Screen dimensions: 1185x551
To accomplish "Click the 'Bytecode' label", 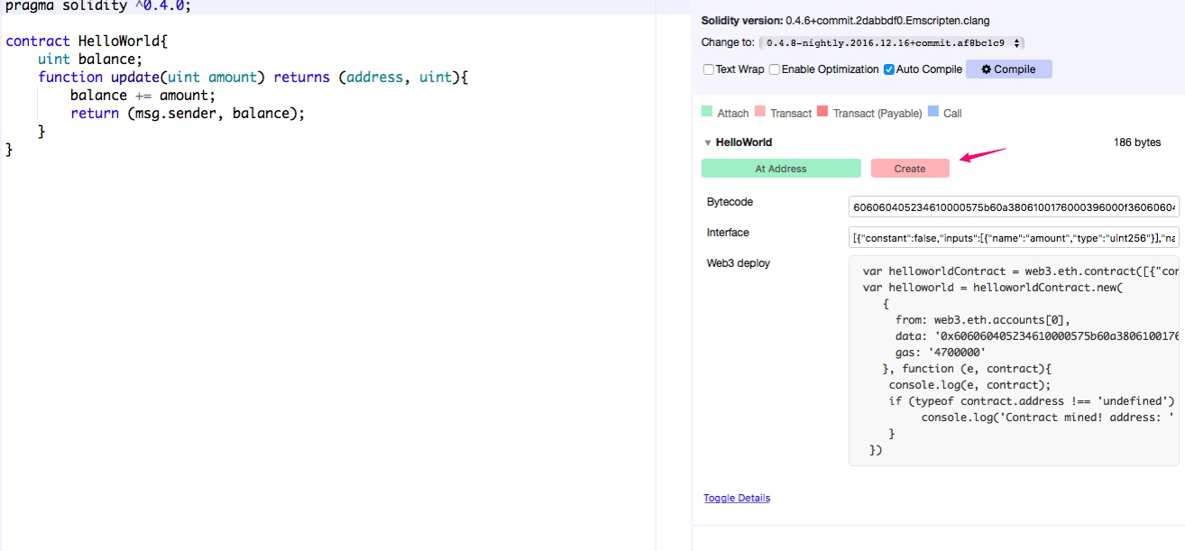I will coord(730,202).
